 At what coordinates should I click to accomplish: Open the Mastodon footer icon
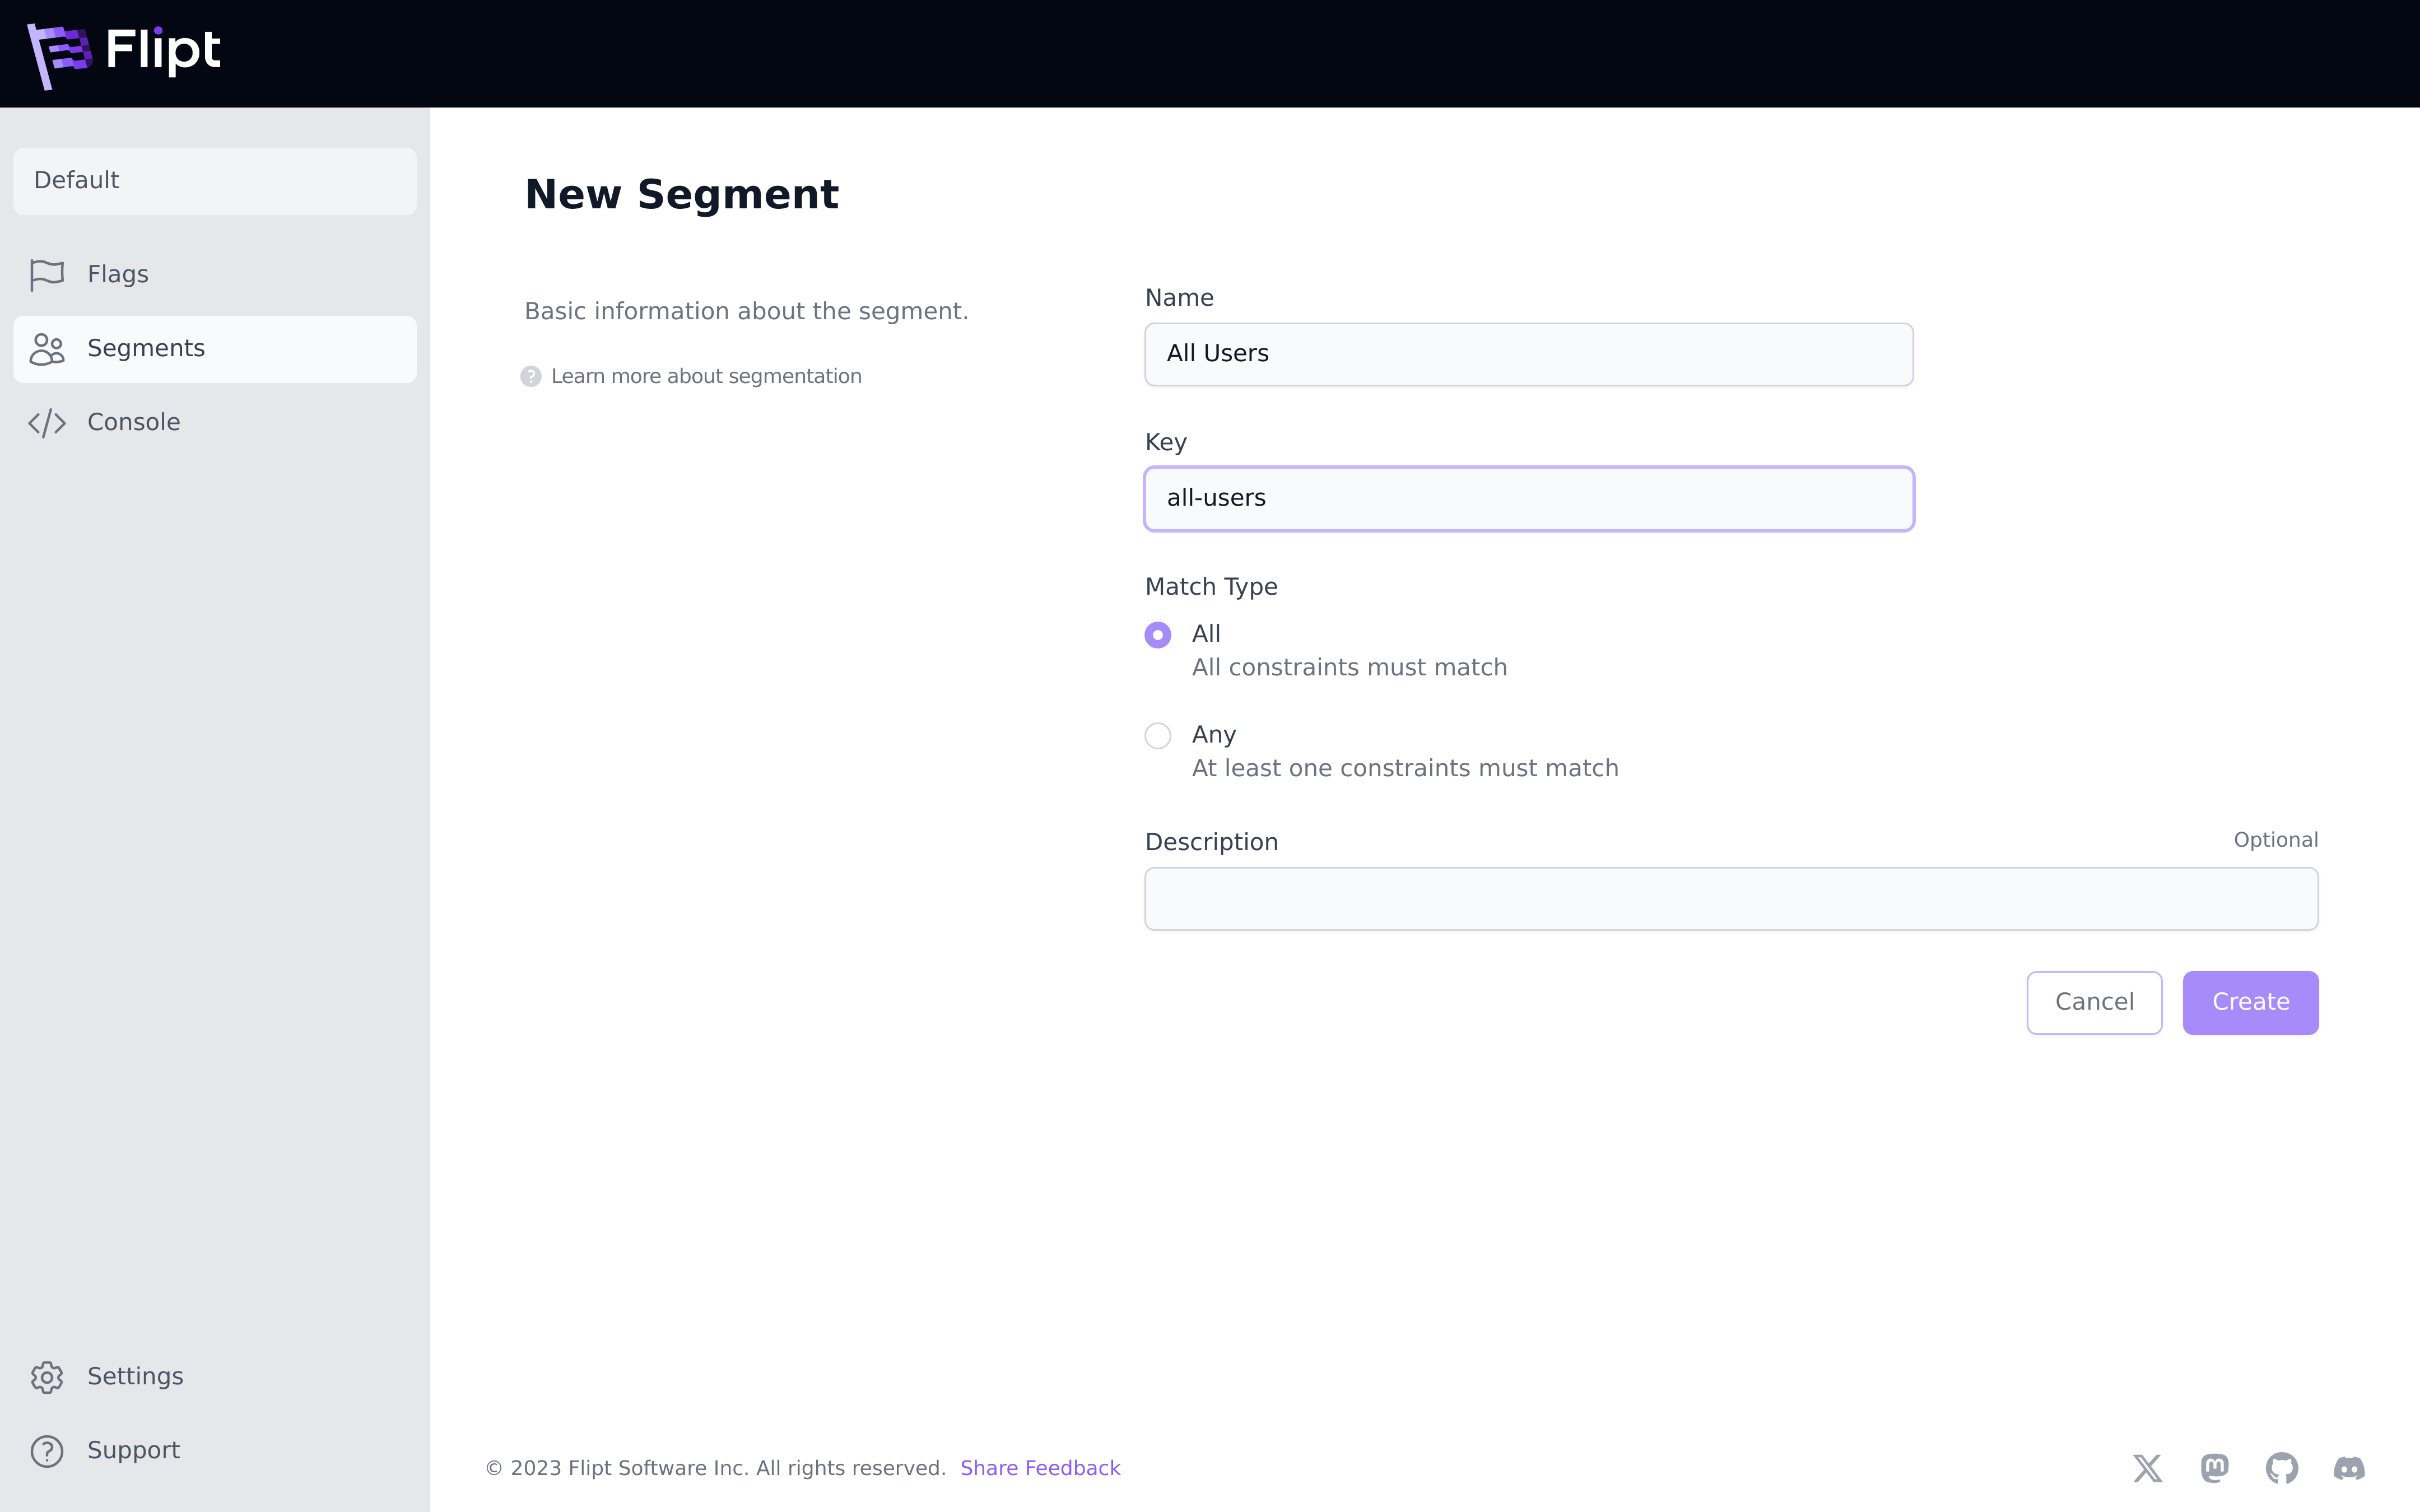click(2214, 1468)
